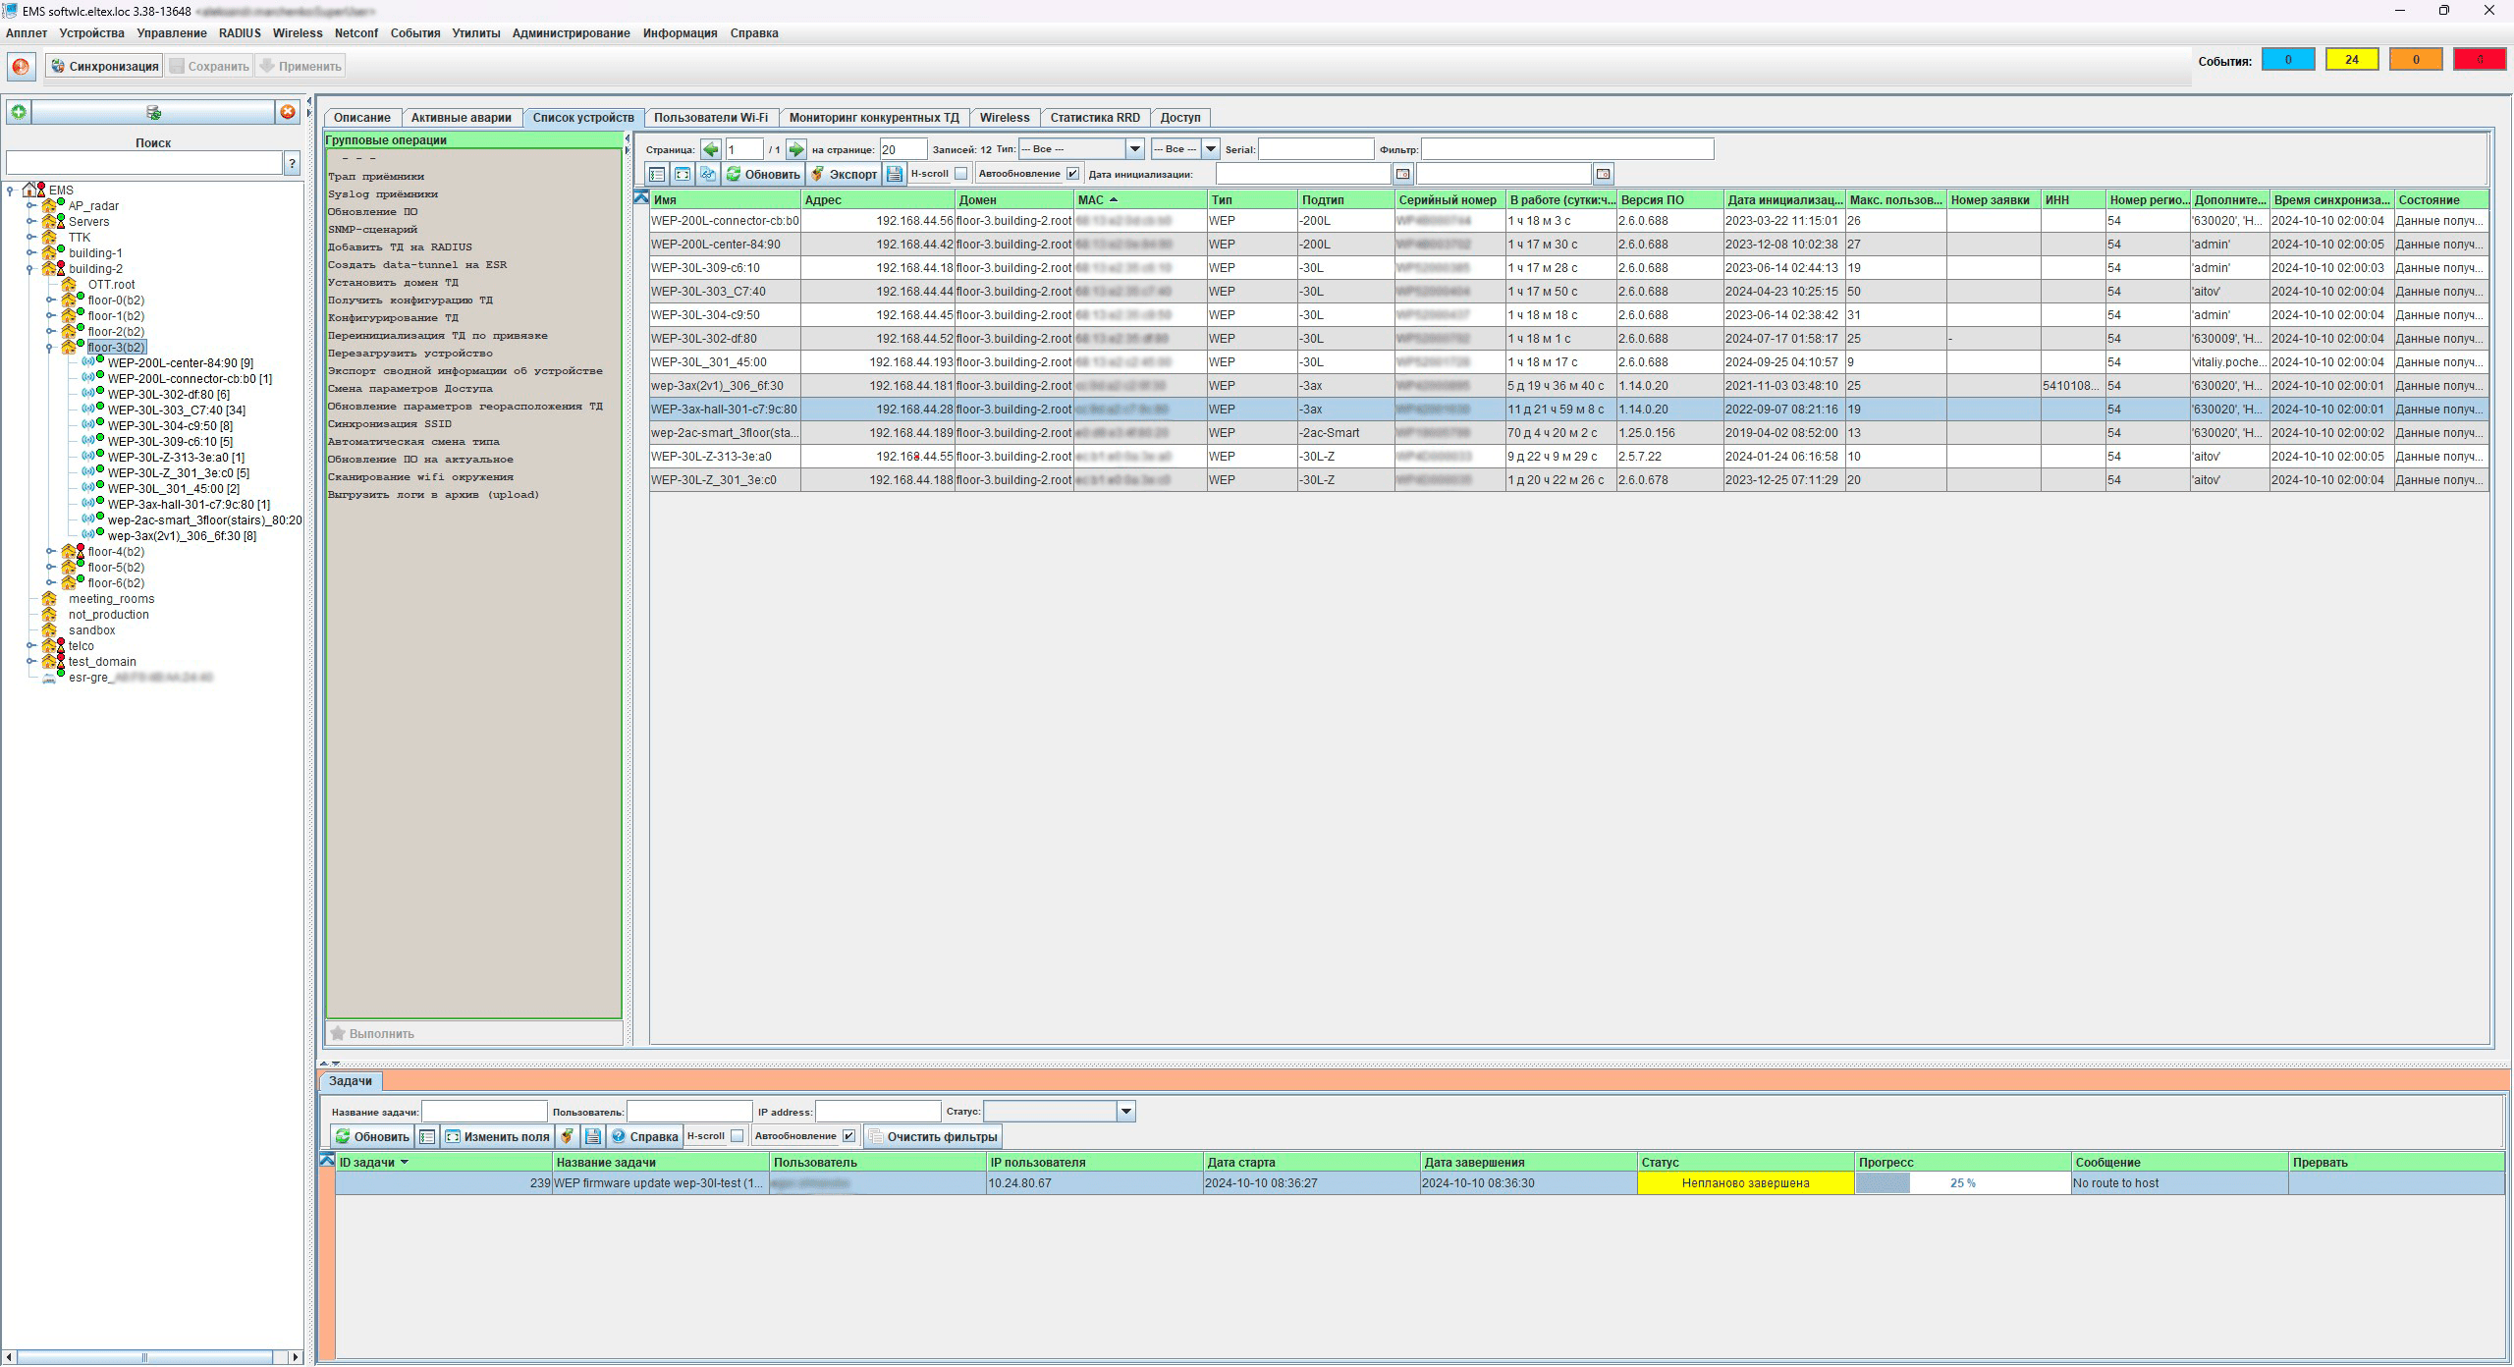
Task: Switch to Активные аварии tab
Action: click(461, 118)
